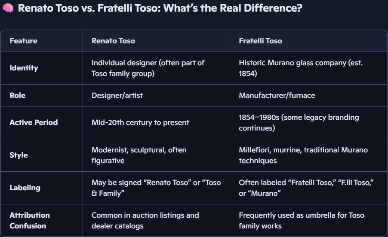The height and width of the screenshot is (237, 388).
Task: Click 'Historic Murano glass company' cell
Action: 301,68
